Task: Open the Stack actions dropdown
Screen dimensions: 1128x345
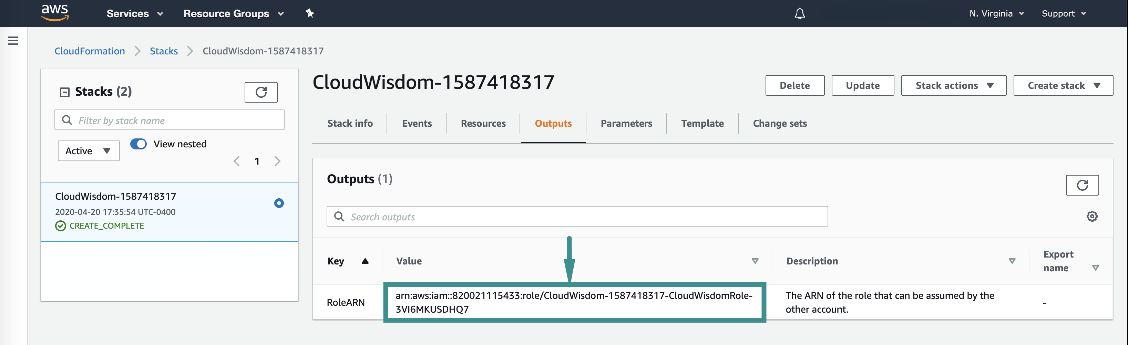Action: [x=954, y=85]
